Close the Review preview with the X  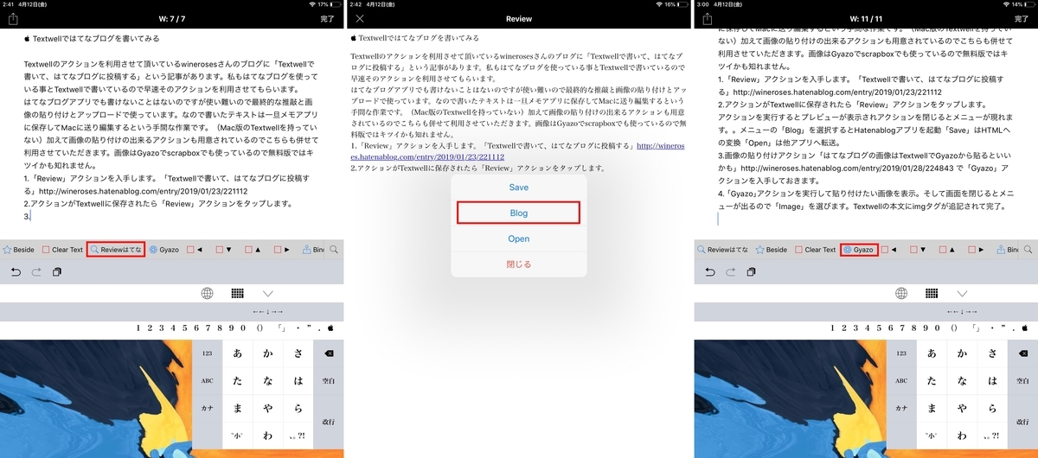coord(360,18)
